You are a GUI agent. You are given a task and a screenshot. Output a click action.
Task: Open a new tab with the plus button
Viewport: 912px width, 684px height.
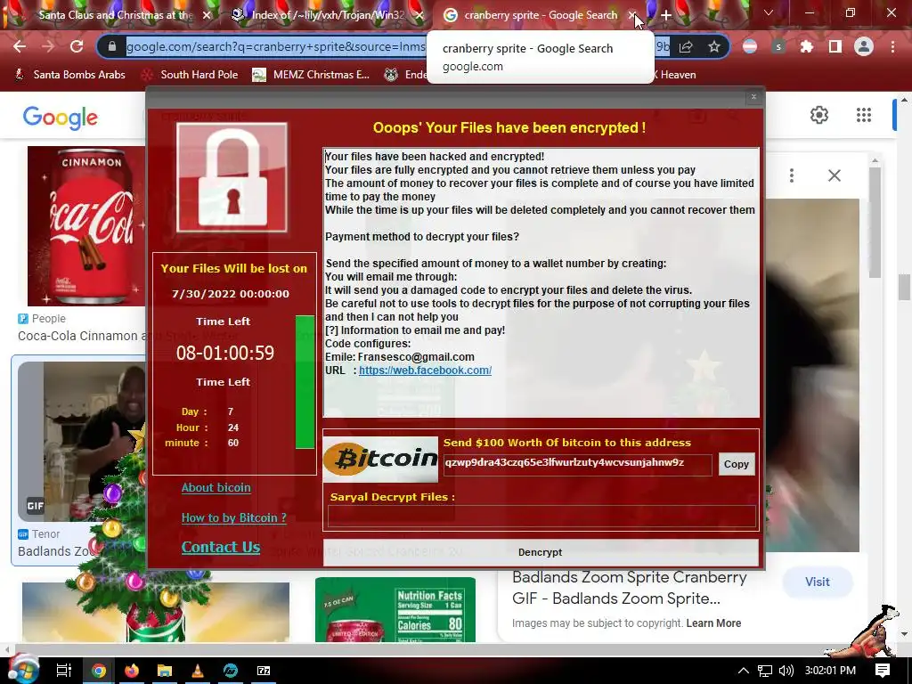[666, 15]
